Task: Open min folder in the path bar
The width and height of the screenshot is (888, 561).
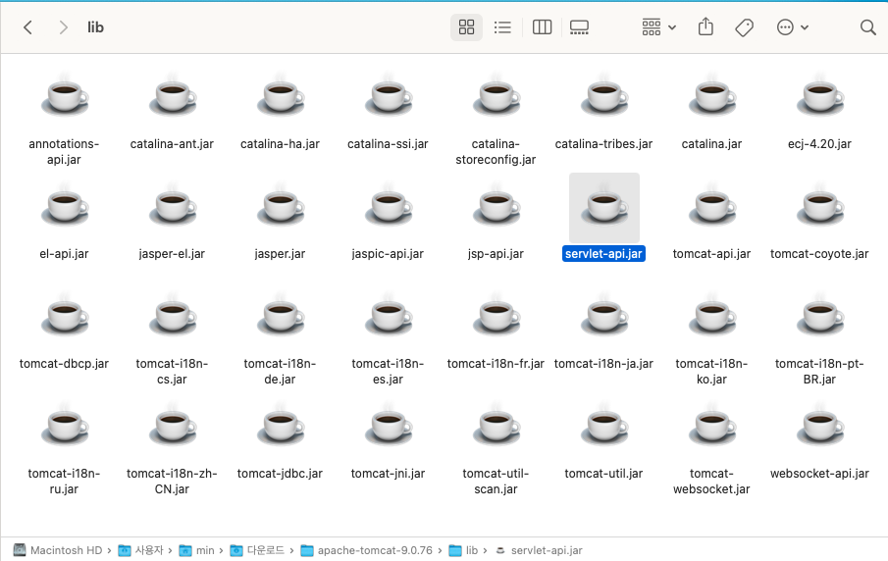Action: click(196, 550)
